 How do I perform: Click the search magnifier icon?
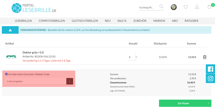pos(161,6)
